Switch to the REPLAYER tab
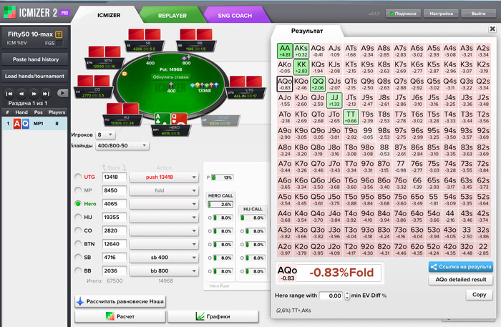Image resolution: width=501 pixels, height=327 pixels. [172, 15]
